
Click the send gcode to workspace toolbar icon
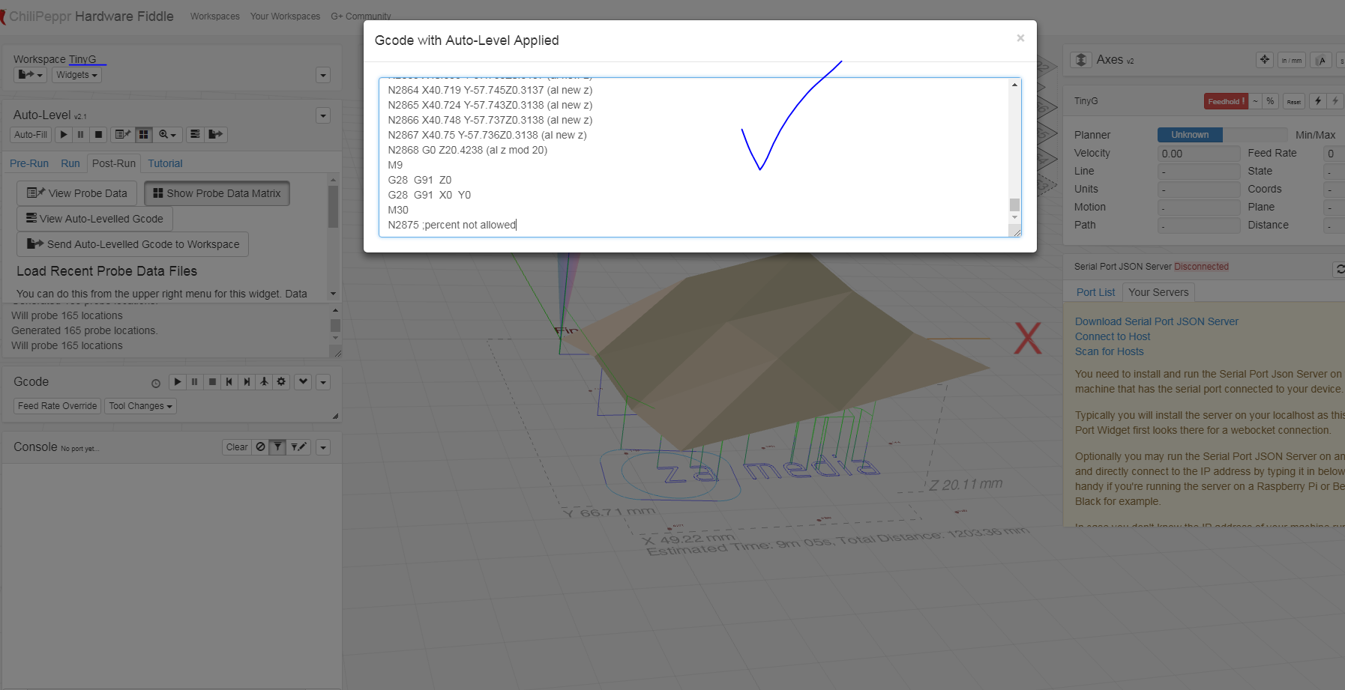216,135
